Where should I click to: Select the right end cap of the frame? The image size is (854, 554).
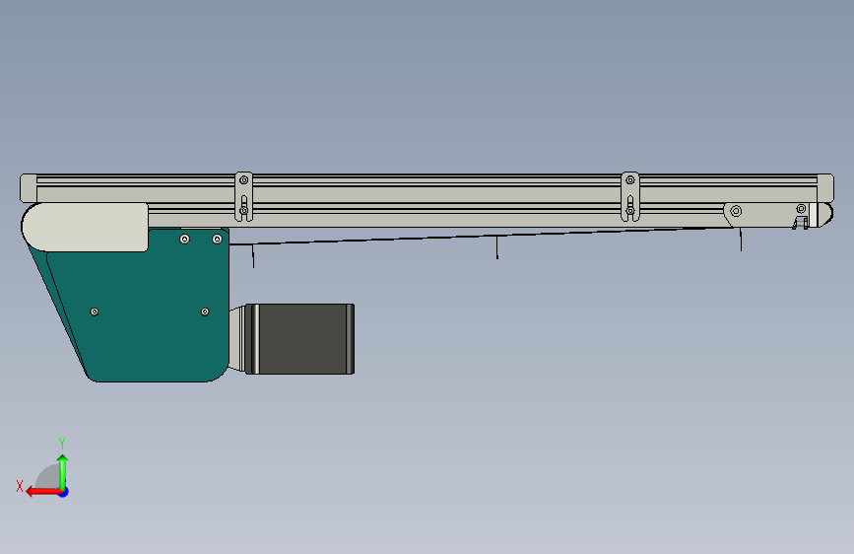tap(825, 188)
